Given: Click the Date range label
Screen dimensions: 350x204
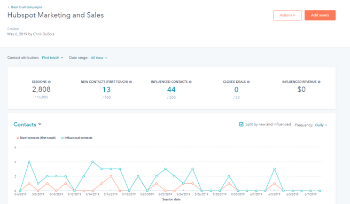Looking at the screenshot, I should pos(79,58).
